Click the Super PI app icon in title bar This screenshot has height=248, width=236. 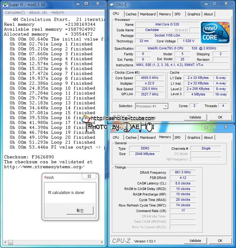[x=5, y=4]
